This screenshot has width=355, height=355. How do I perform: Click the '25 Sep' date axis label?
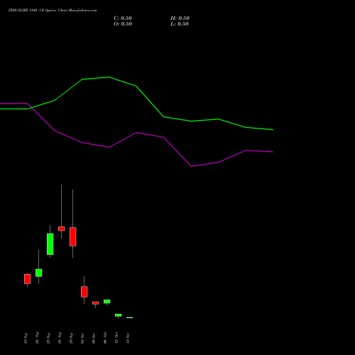pos(48,338)
